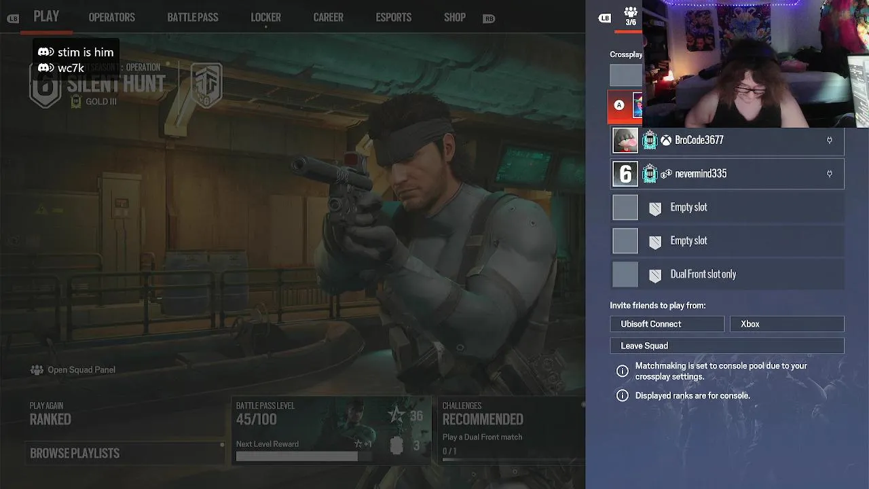Click the BroCode3677 player name
Screen dimensions: 869x489
tap(699, 140)
